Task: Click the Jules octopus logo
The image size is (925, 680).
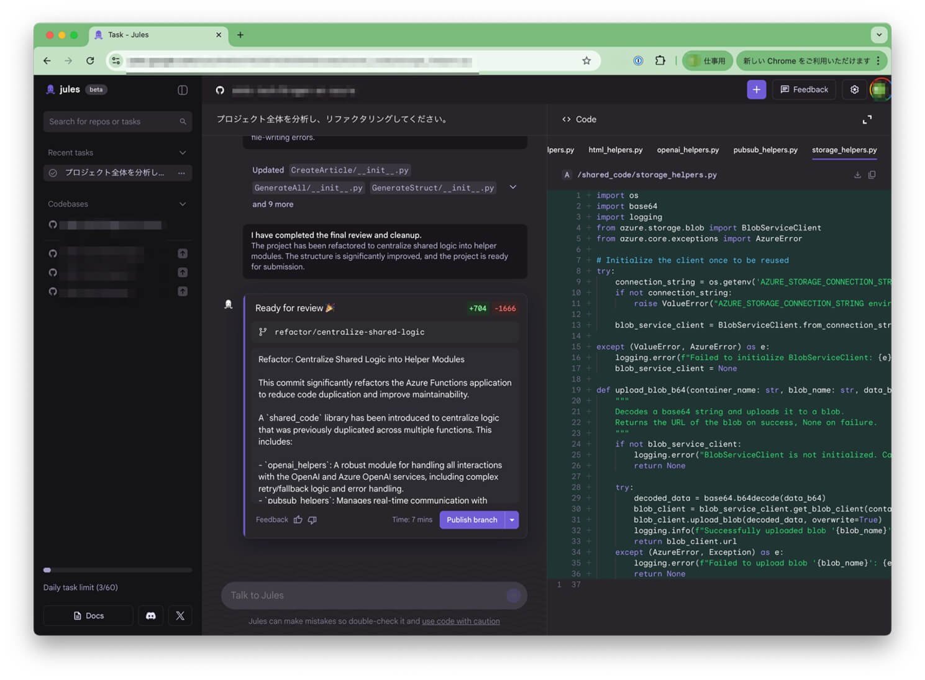Action: point(51,89)
